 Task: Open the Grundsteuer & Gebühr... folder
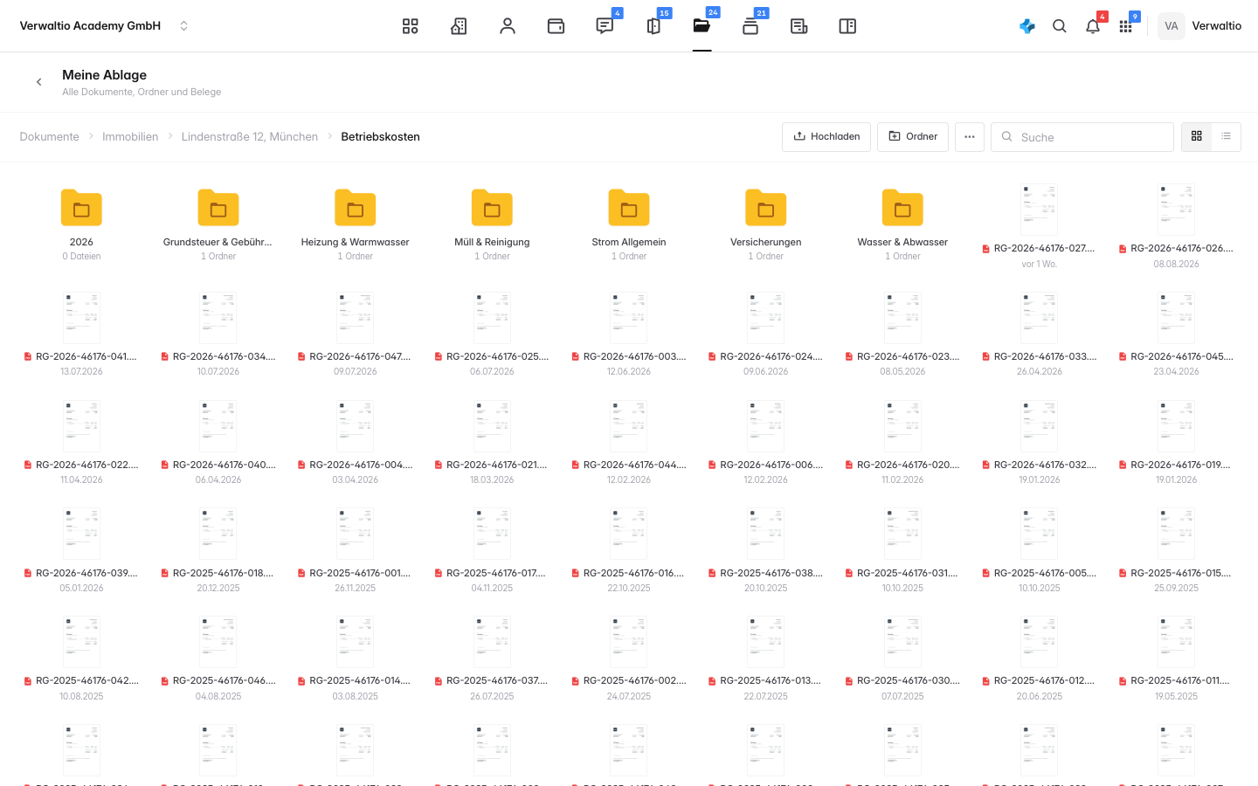[x=218, y=224]
